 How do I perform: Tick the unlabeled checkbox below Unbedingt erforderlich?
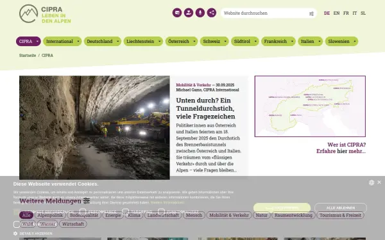[17, 225]
